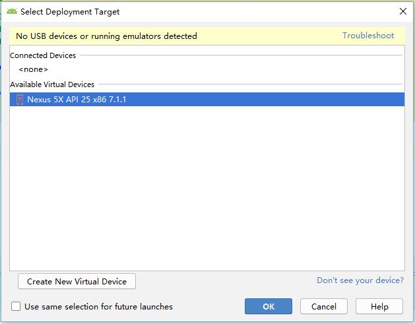This screenshot has width=415, height=324.
Task: Click the Don't see your device? link
Action: [360, 280]
